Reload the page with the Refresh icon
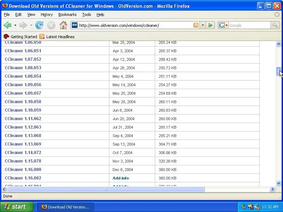 point(39,25)
